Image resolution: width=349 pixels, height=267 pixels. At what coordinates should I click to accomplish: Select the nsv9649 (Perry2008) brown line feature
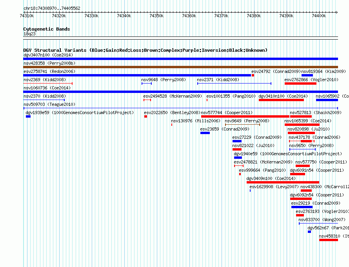(243, 125)
